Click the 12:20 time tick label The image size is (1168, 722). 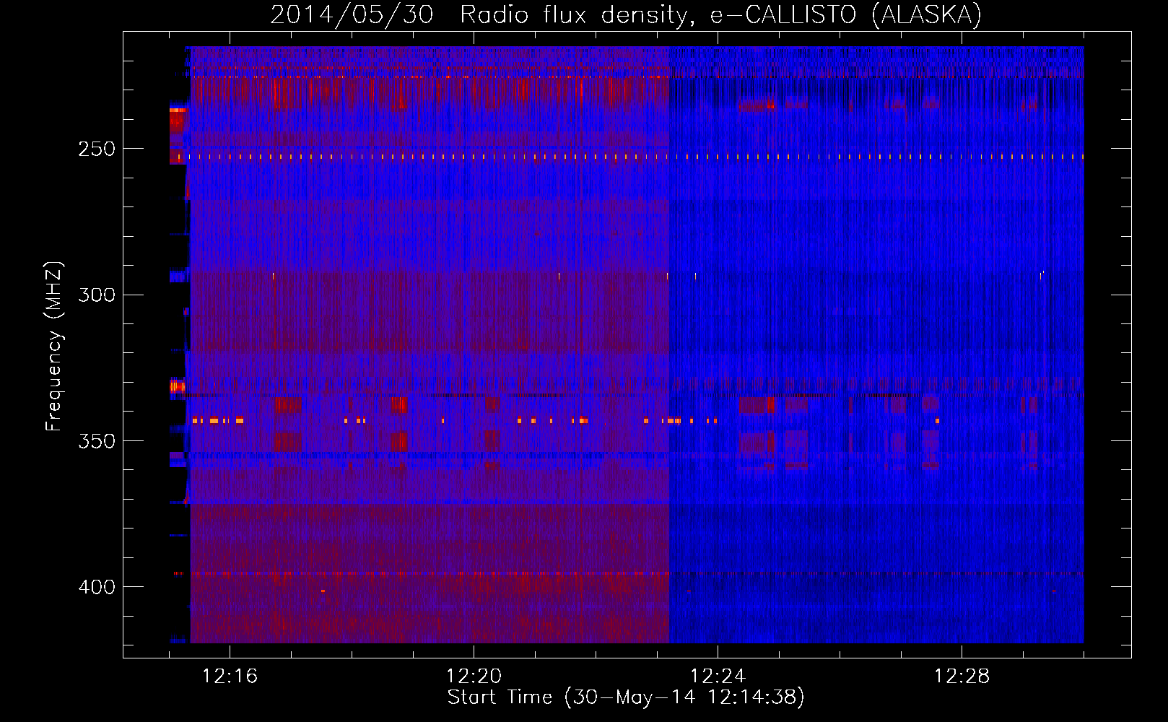[474, 677]
